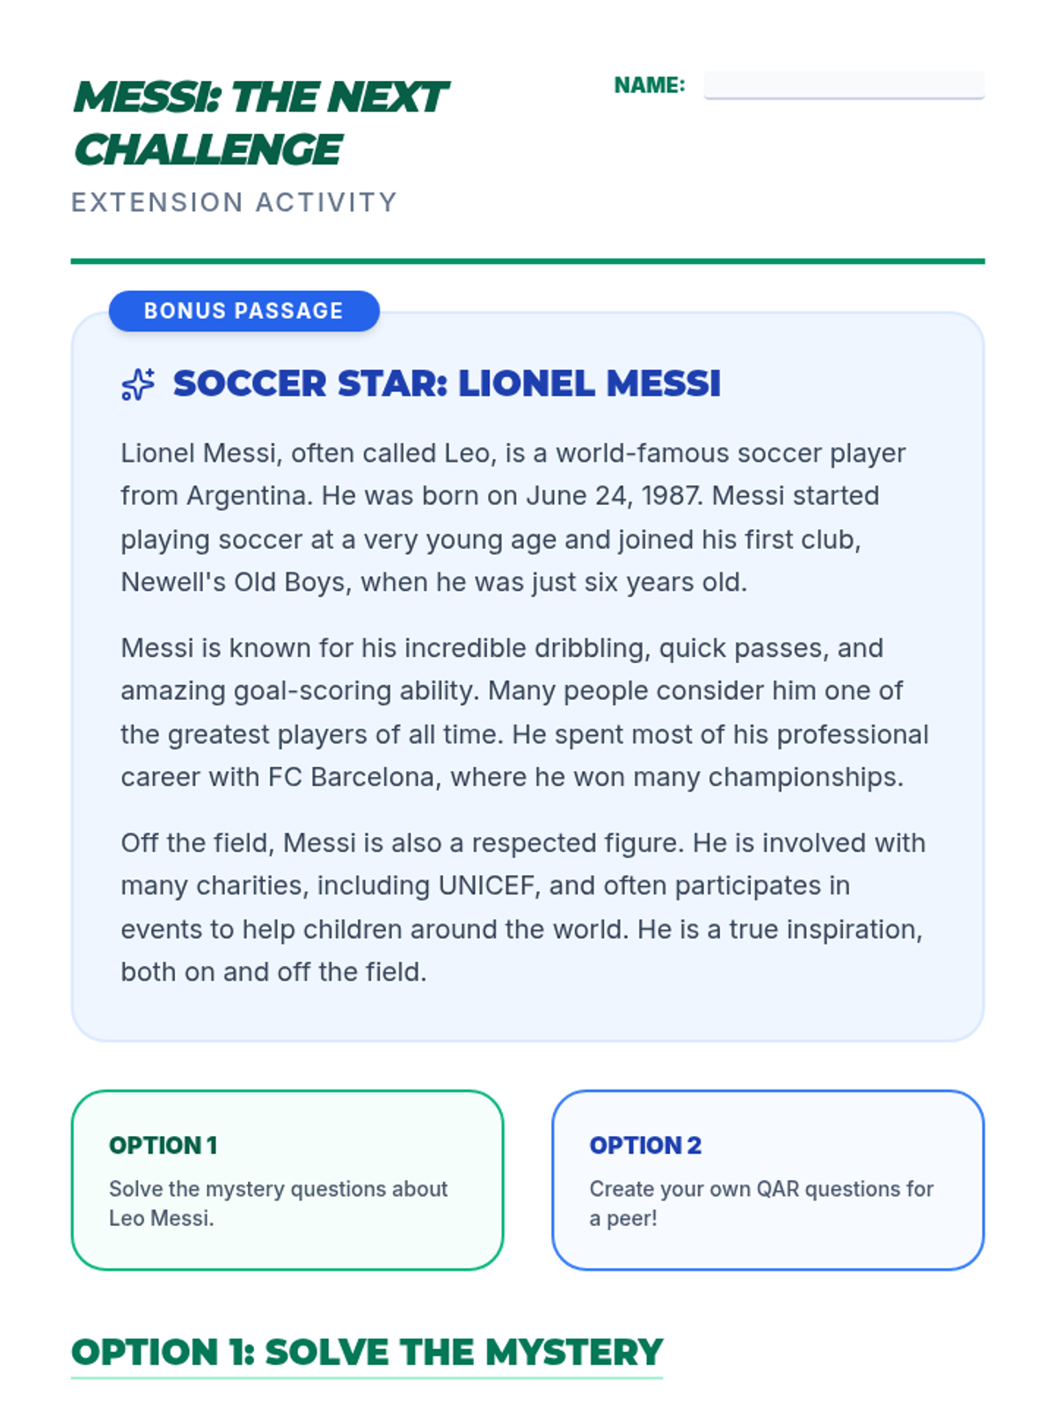Click the blue OPTION 2 card title
The width and height of the screenshot is (1055, 1407).
[x=645, y=1145]
